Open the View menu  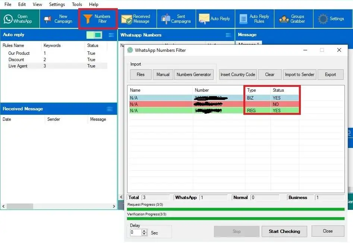click(37, 4)
